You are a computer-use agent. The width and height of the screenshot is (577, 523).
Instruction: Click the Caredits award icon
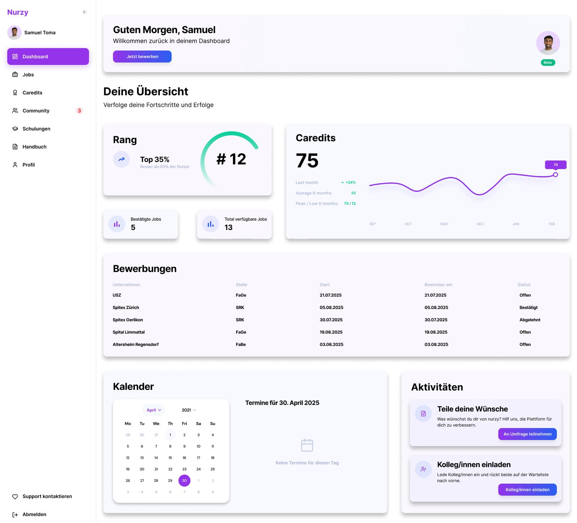point(15,93)
